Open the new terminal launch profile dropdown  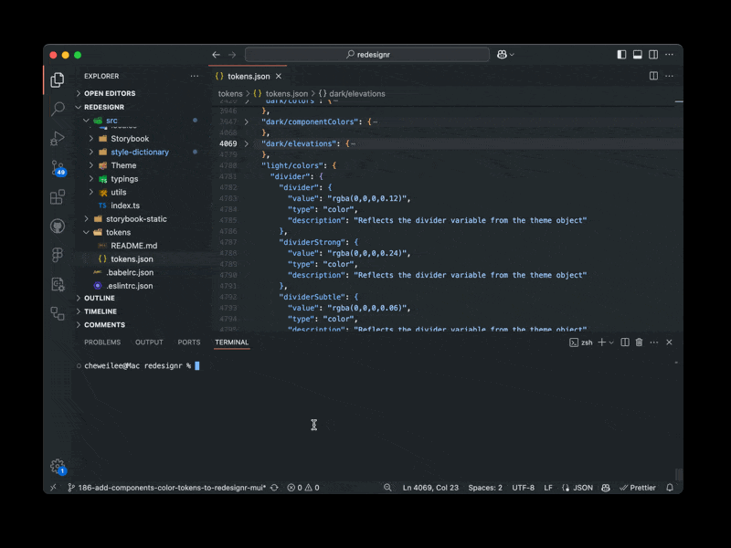[611, 342]
